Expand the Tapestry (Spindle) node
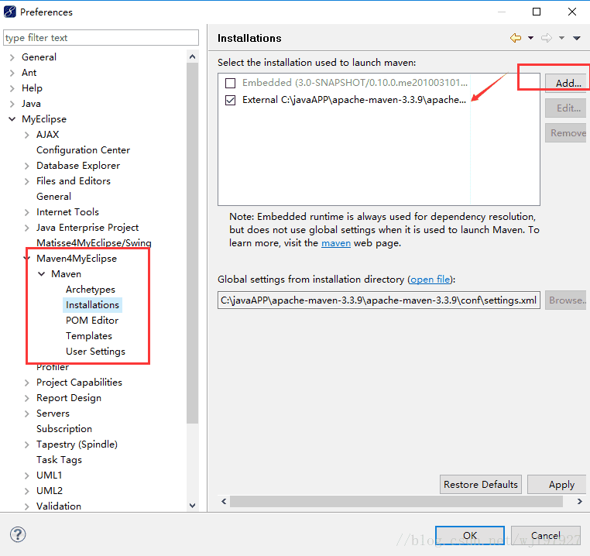The height and width of the screenshot is (556, 590). [27, 444]
